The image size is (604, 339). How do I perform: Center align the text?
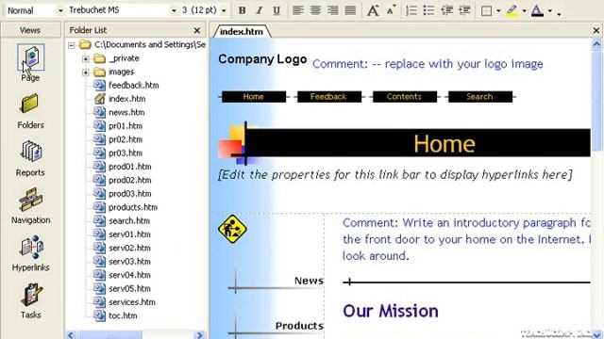(x=315, y=10)
